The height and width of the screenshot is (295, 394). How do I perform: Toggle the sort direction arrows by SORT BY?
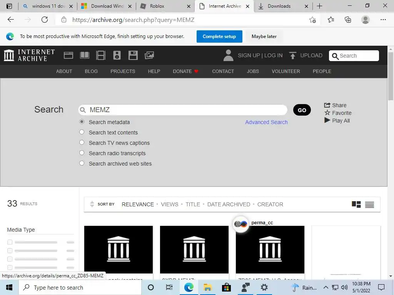click(92, 204)
